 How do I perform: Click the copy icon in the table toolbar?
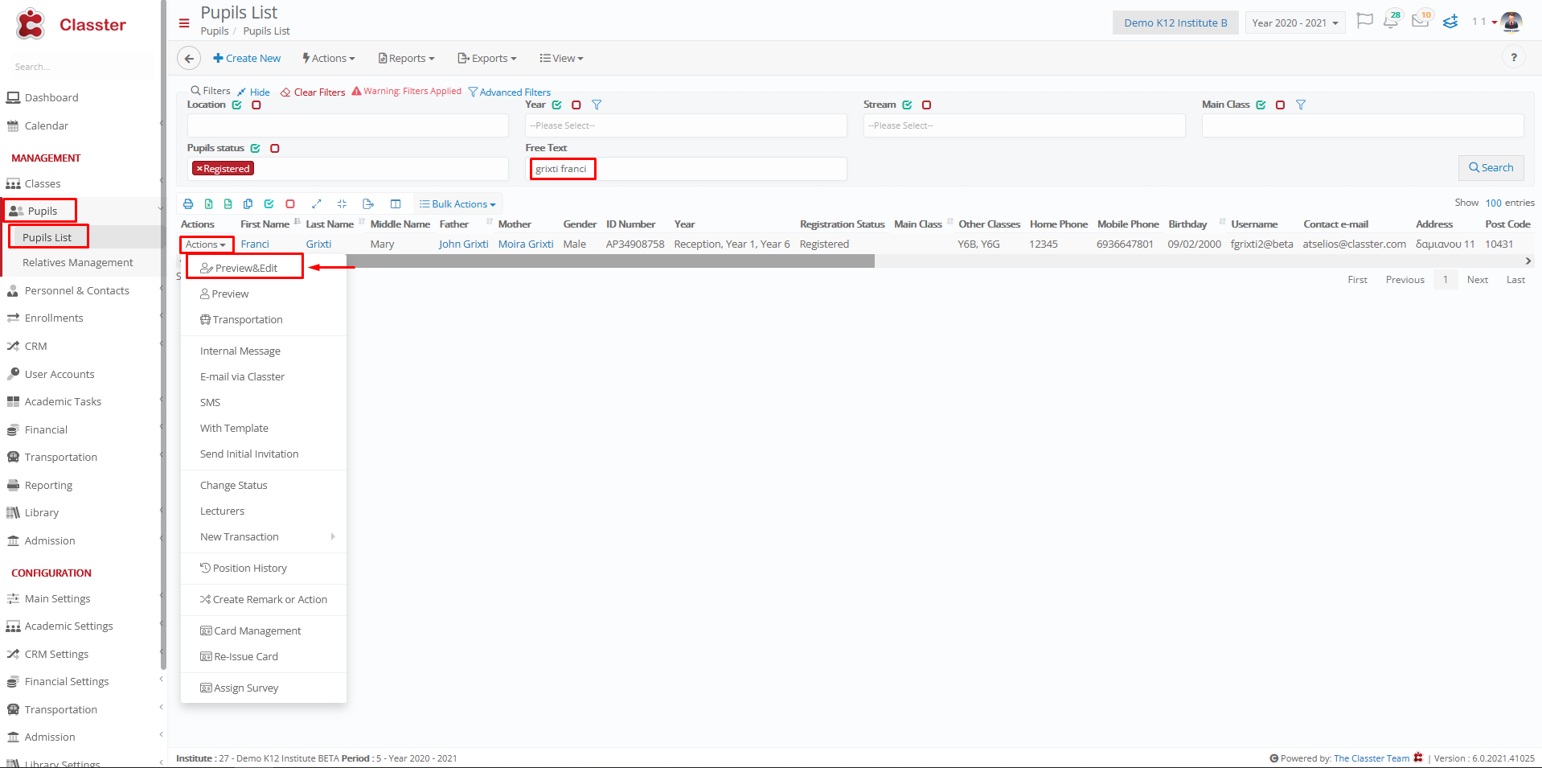[248, 204]
